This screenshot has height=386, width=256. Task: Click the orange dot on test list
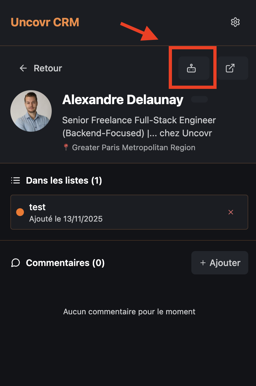pos(20,212)
